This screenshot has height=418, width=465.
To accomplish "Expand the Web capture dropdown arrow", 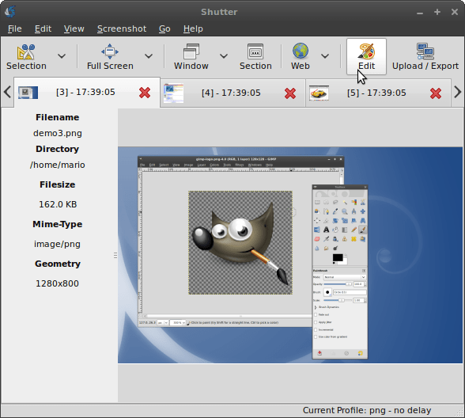I will (x=325, y=56).
